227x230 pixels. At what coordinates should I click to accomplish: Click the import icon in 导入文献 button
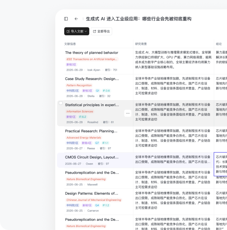tap(68, 31)
